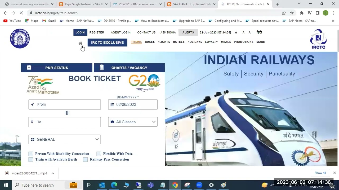Show all downloads

click(320, 173)
